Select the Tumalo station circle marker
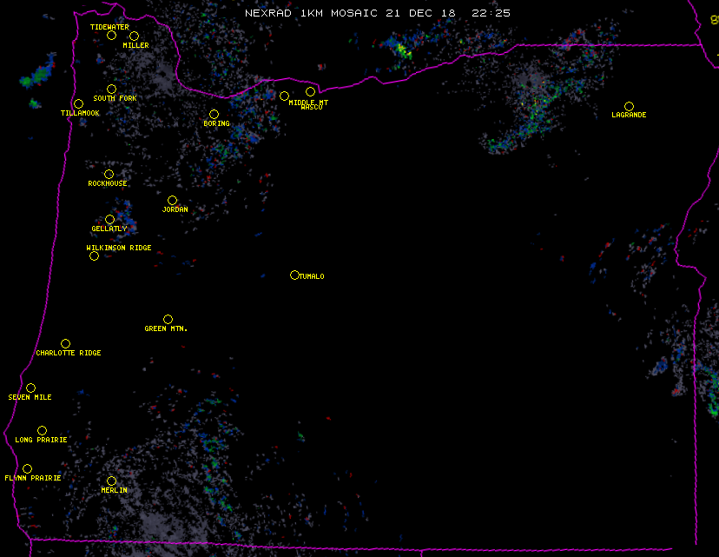Screen dimensions: 719x557 294,275
